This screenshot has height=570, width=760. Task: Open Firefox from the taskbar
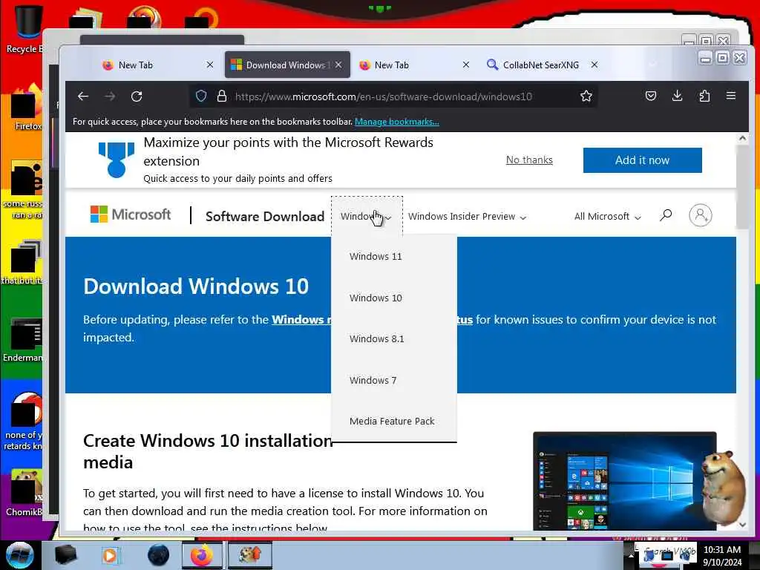click(x=202, y=555)
